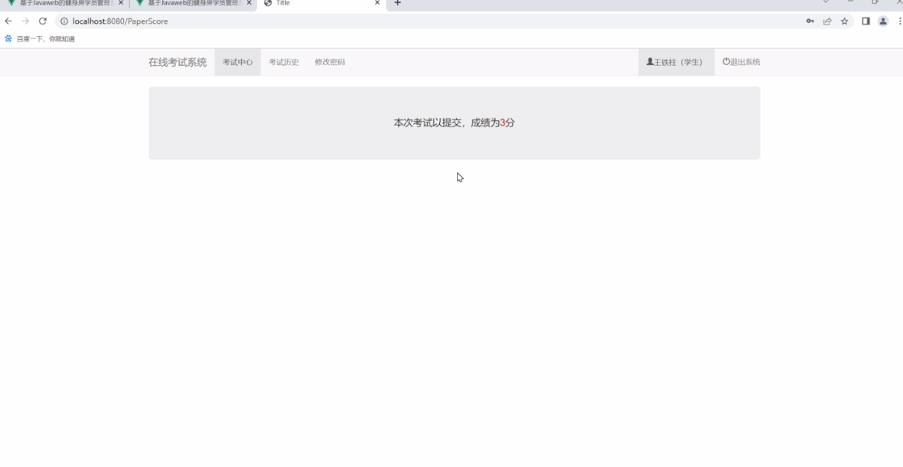
Task: Select the active 考试中心 tab
Action: pos(237,61)
